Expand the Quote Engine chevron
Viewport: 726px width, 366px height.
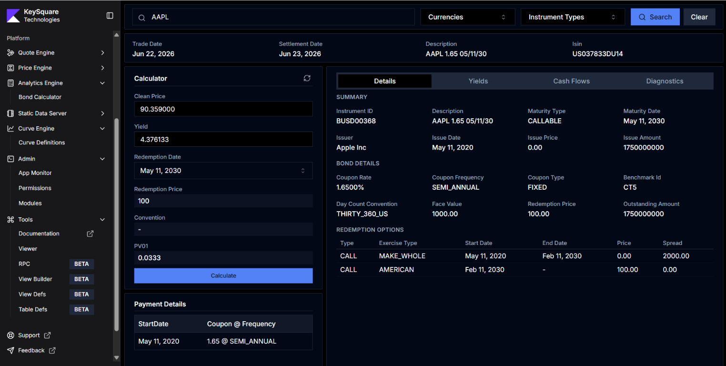tap(102, 53)
